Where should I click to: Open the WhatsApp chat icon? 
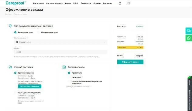click(x=189, y=38)
